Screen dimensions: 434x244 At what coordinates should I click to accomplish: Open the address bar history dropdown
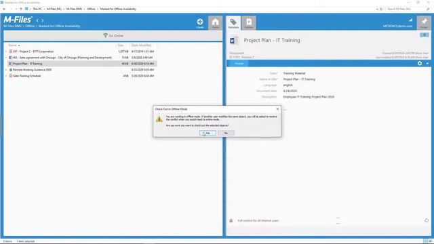pos(377,9)
